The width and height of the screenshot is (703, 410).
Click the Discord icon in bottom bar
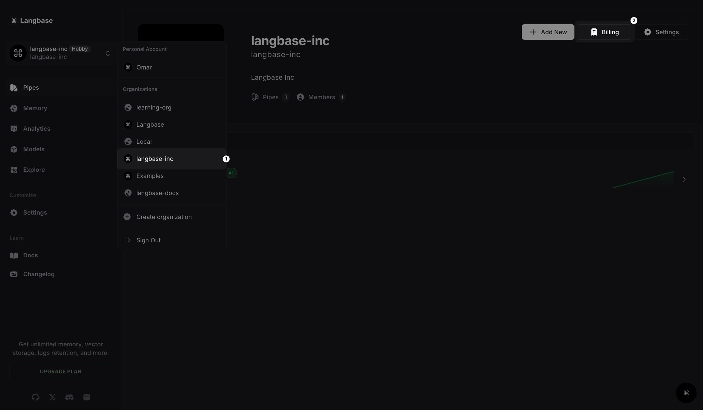click(69, 396)
